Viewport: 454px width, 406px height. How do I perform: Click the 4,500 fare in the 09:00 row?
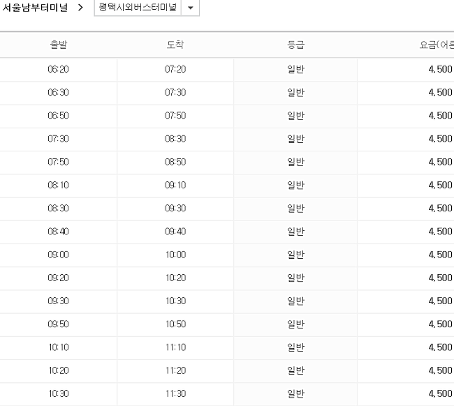441,255
